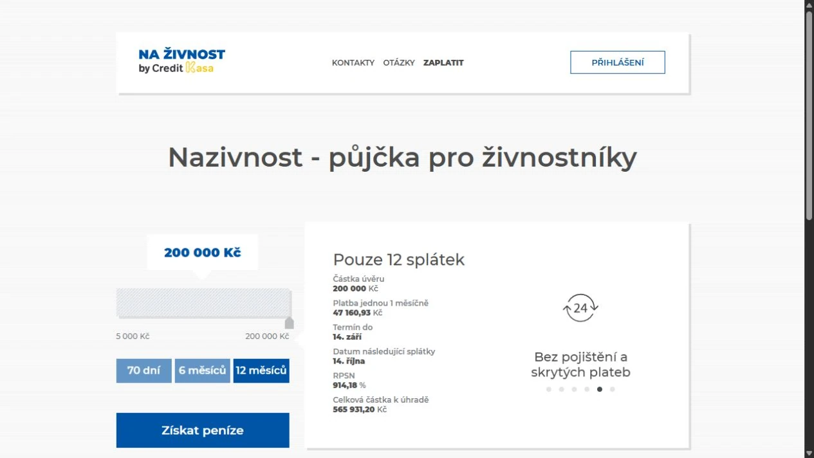This screenshot has height=458, width=814.
Task: Select the last carousel dot indicator
Action: tap(612, 389)
